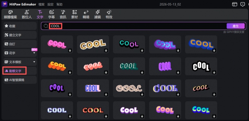Download the small peach italic COOL sticker

pos(214,94)
